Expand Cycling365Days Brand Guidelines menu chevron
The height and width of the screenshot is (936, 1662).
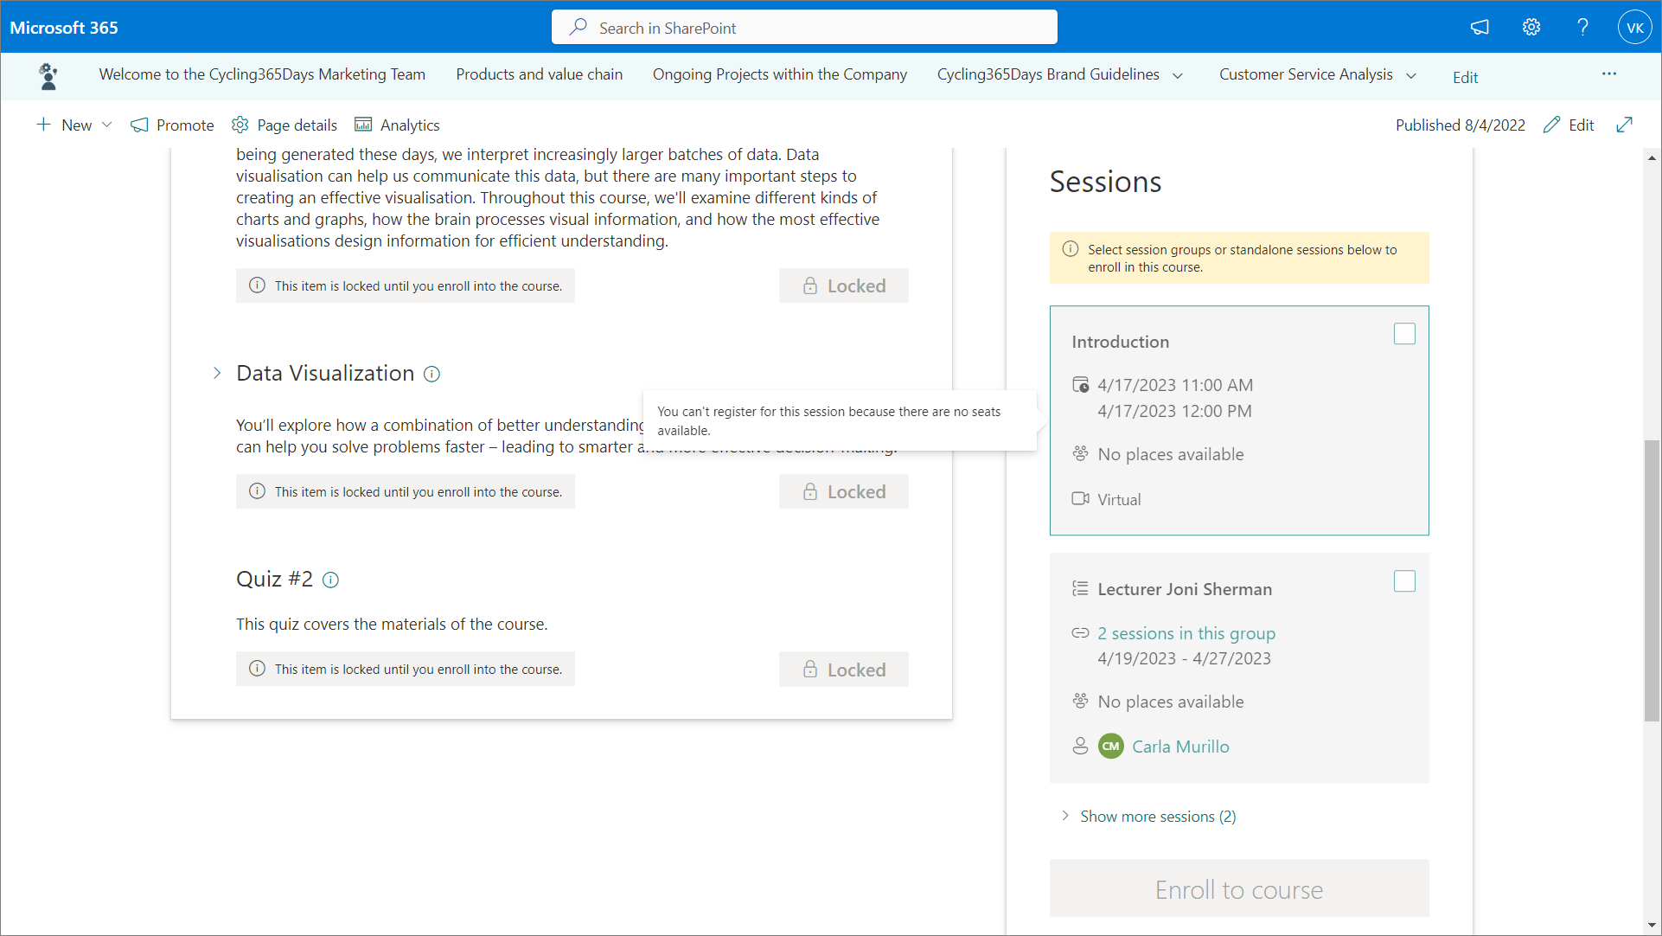click(1178, 75)
